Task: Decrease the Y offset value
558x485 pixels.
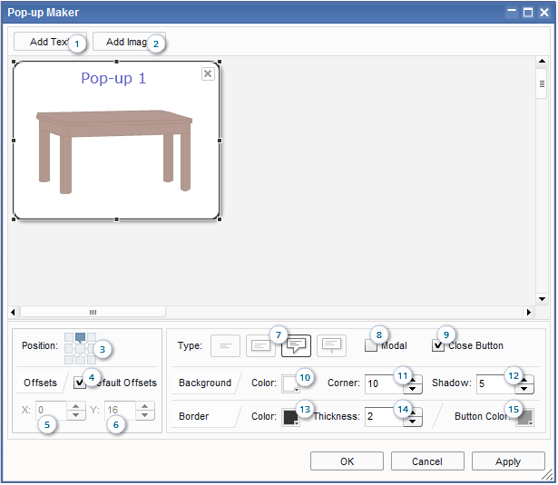Action: coord(145,415)
